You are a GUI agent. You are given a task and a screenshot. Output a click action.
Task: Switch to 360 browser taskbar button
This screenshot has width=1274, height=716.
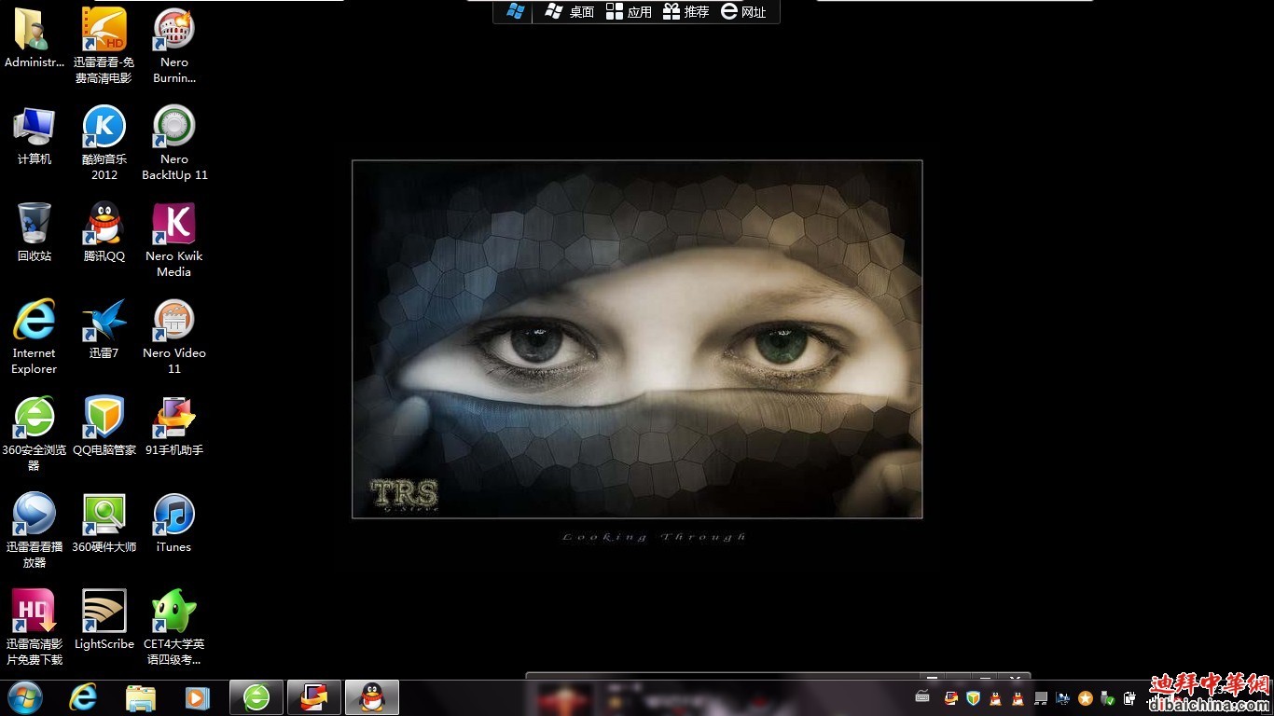256,697
